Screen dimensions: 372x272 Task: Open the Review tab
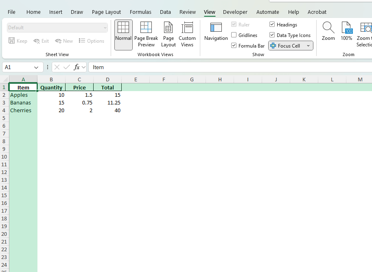[187, 12]
